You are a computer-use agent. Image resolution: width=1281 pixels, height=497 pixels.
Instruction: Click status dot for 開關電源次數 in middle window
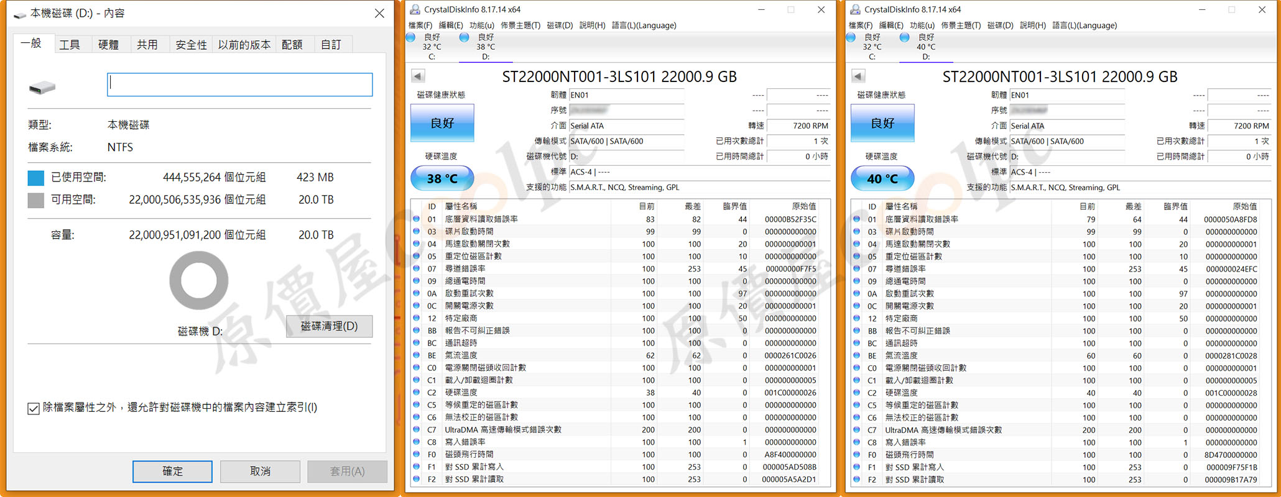coord(417,306)
